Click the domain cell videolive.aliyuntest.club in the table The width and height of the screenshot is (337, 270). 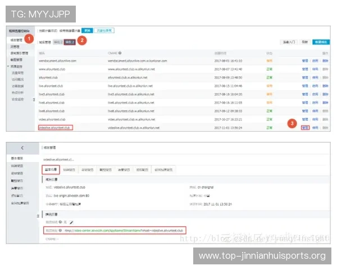tap(54, 128)
